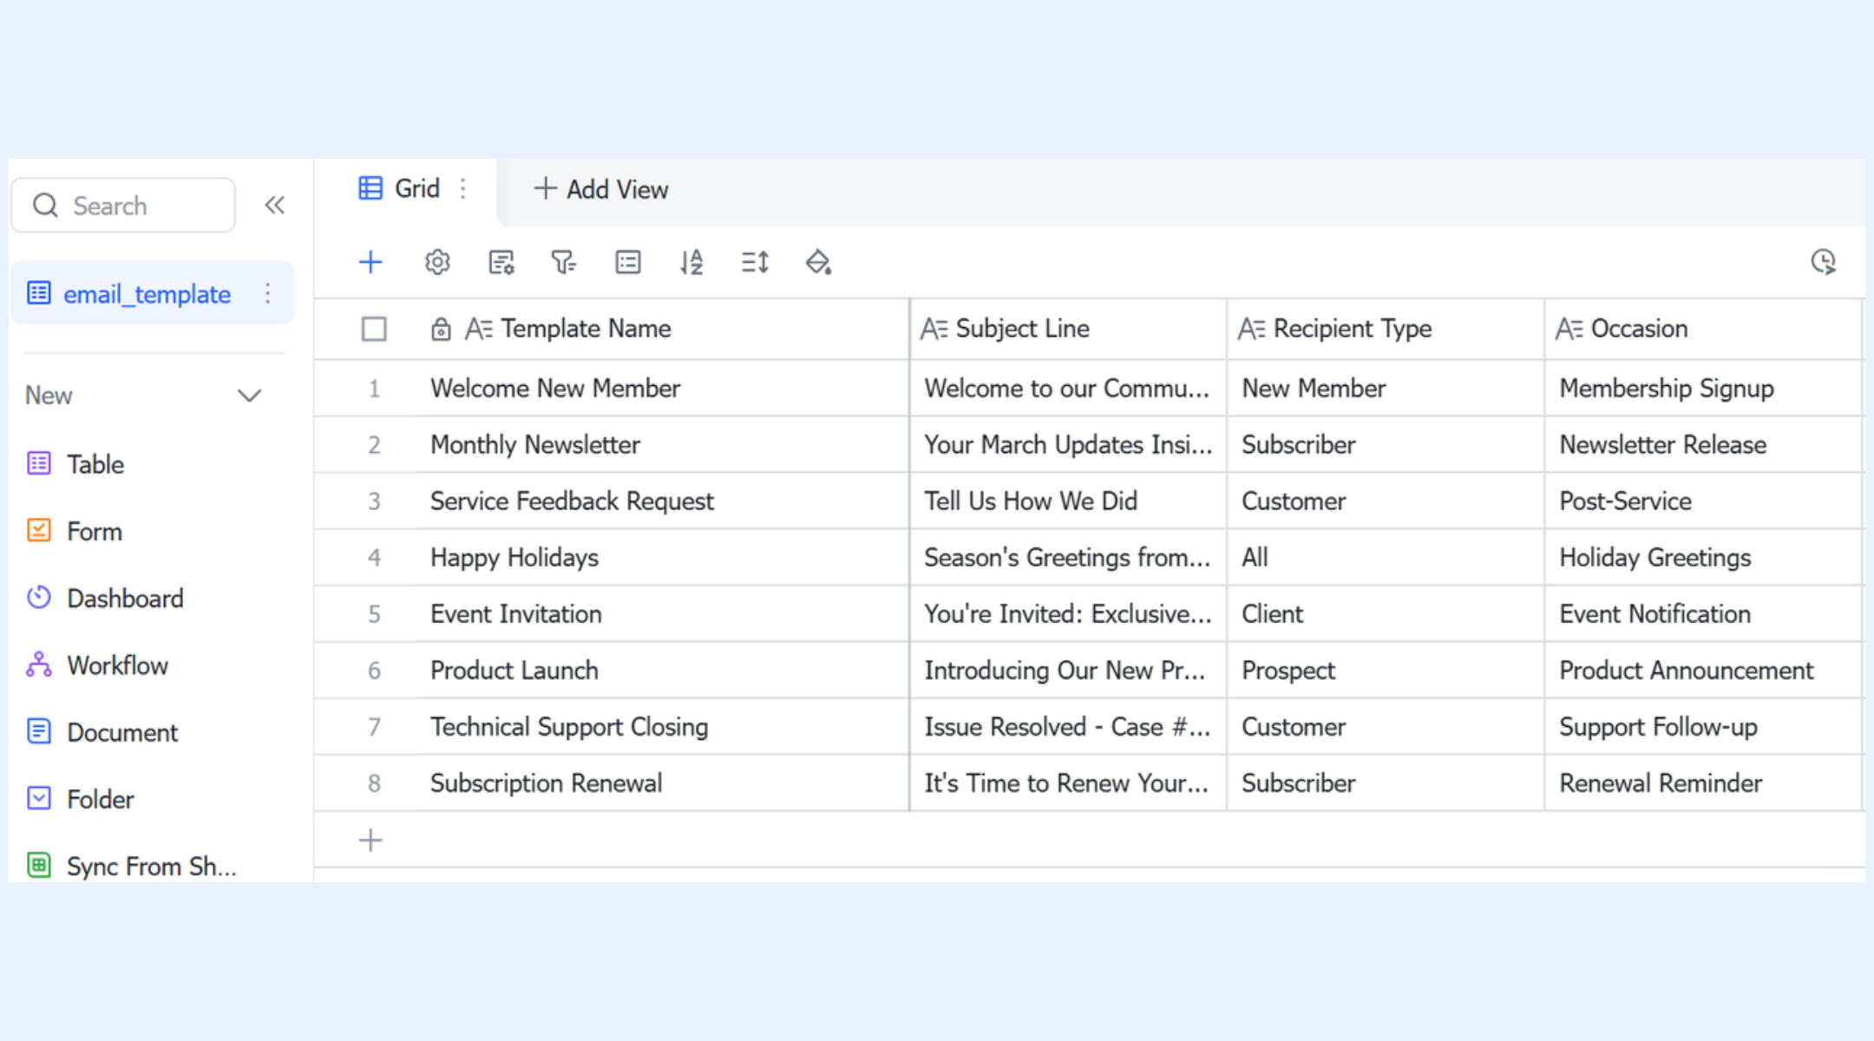Click the magnifier search icon
Screen dimensions: 1874x1041
45,206
